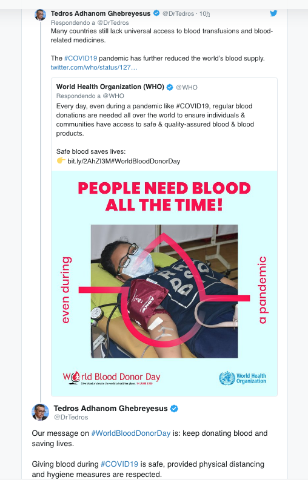Screen dimensions: 308x480
Task: Click the verified badge beside World Health Organization
Action: 170,87
